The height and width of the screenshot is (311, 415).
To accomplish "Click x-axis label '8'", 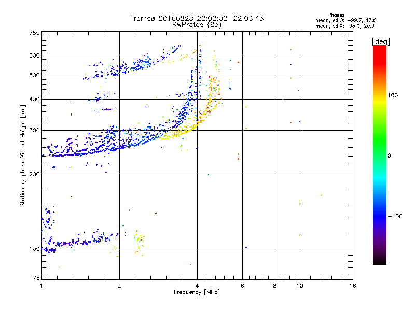I will coord(275,286).
